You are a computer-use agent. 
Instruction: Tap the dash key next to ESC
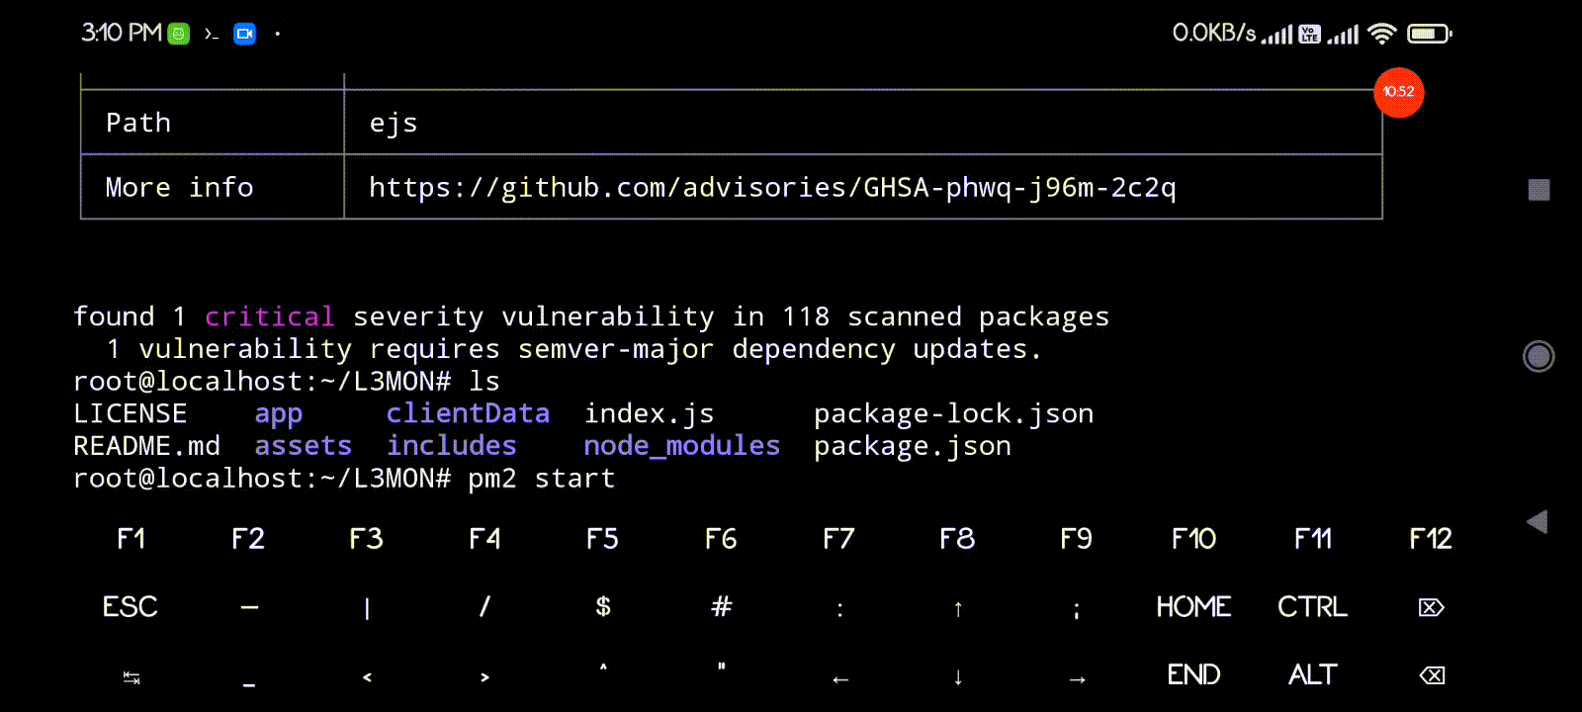pyautogui.click(x=249, y=607)
